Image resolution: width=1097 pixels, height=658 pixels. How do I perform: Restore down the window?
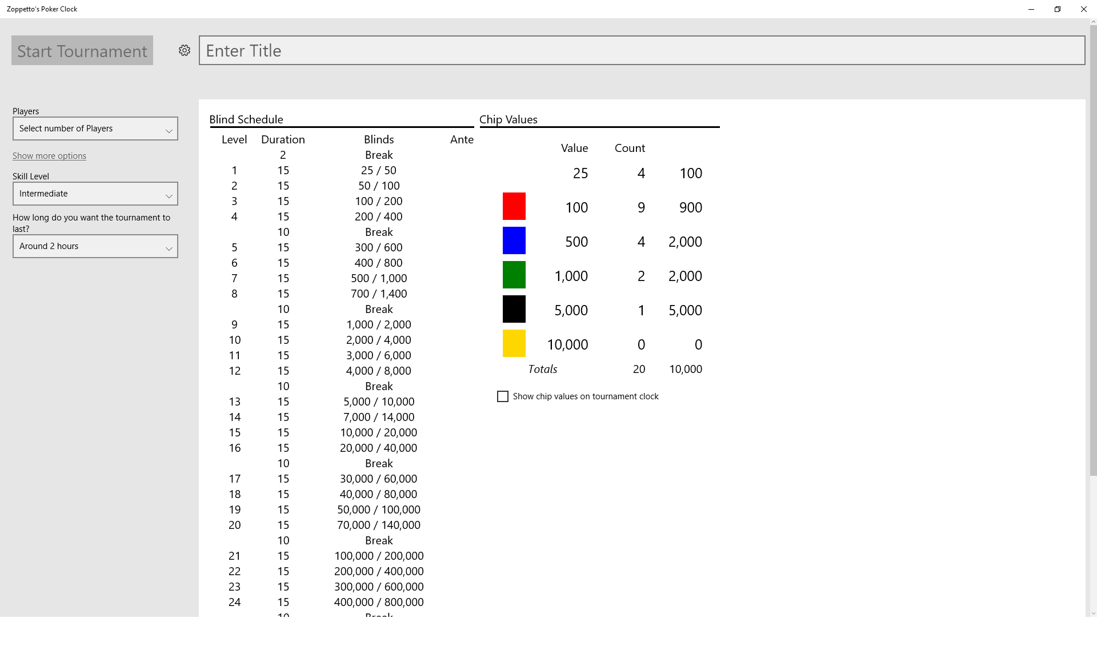tap(1058, 9)
